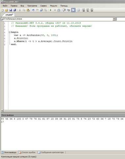Image resolution: width=125 pixels, height=159 pixels.
Task: Switch to the Список ошибок tab
Action: point(27,152)
